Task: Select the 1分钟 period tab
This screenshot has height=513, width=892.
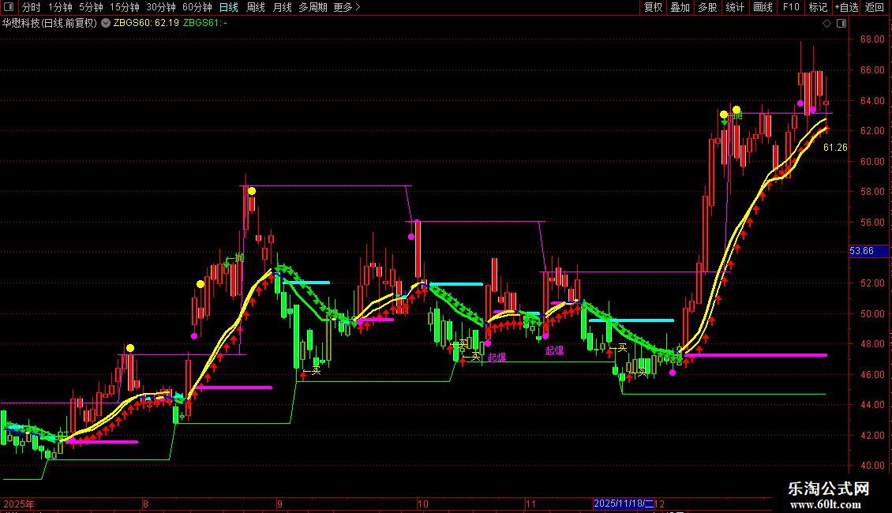Action: tap(60, 7)
